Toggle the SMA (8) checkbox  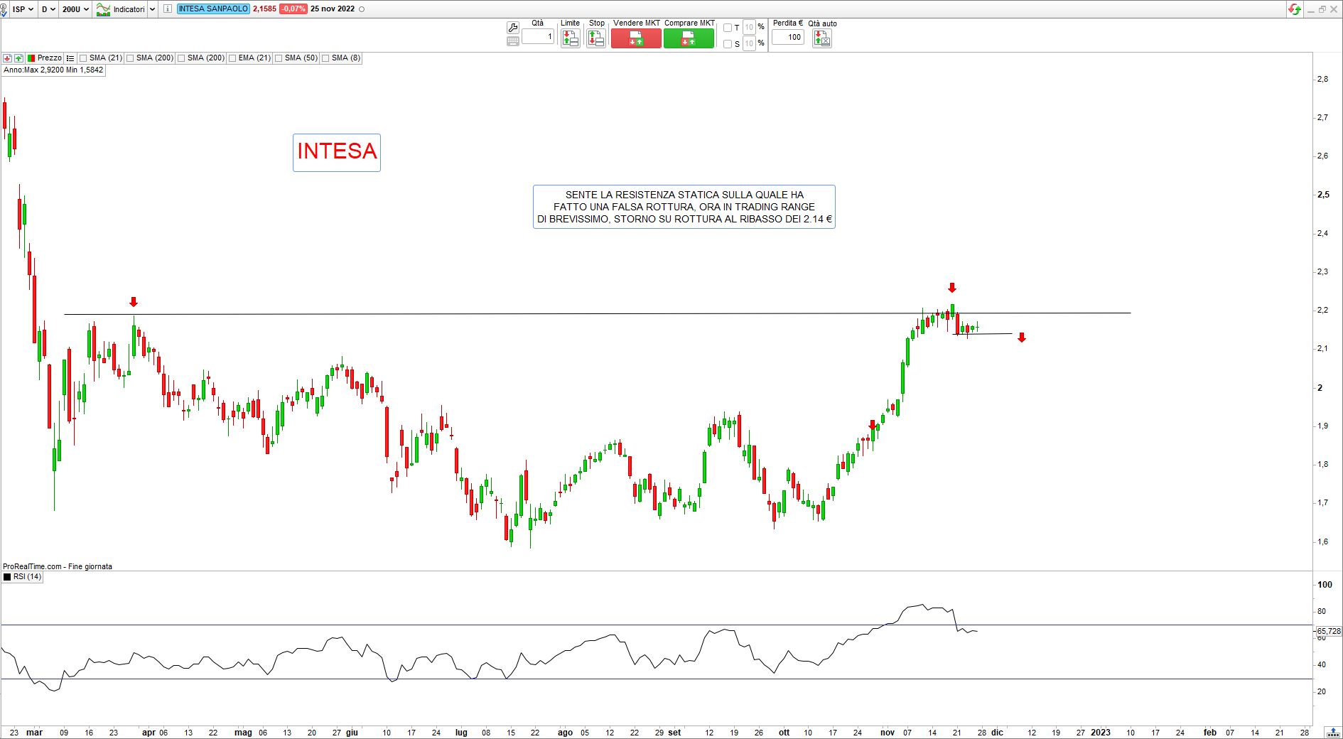325,58
